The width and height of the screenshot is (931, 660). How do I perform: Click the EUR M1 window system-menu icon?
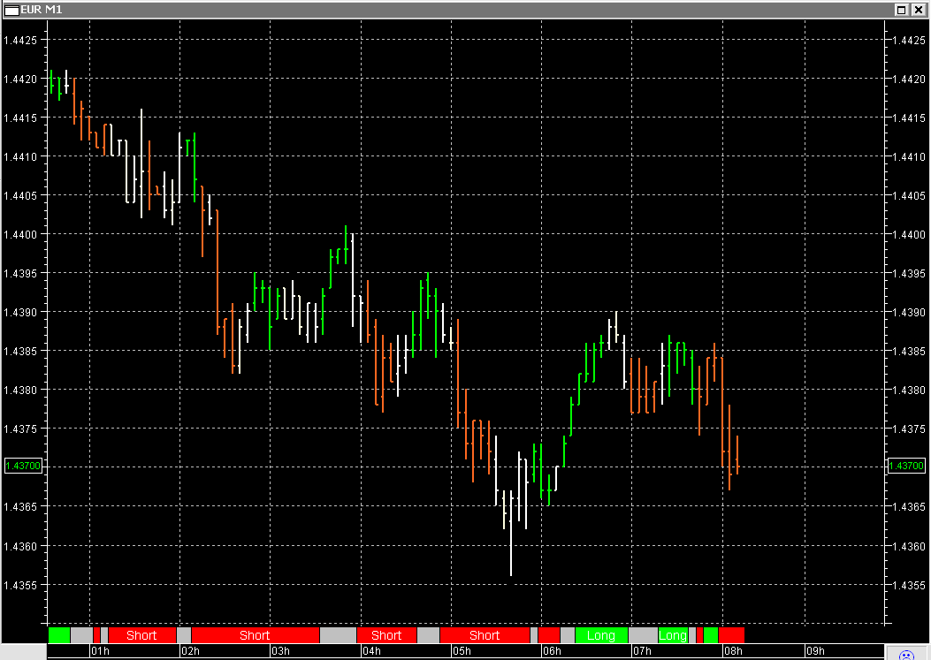pos(12,10)
